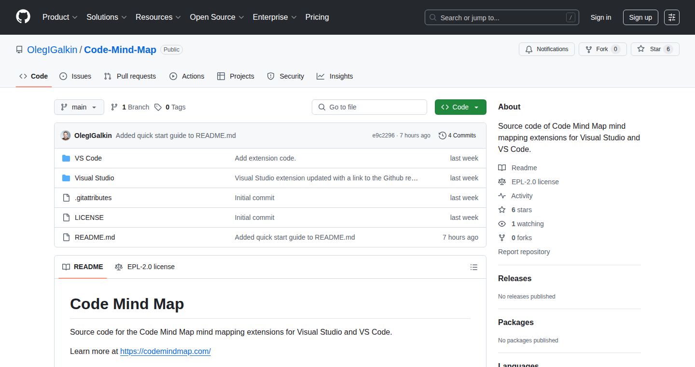Viewport: 695px width, 367px height.
Task: Switch to the Issues tab
Action: 75,76
